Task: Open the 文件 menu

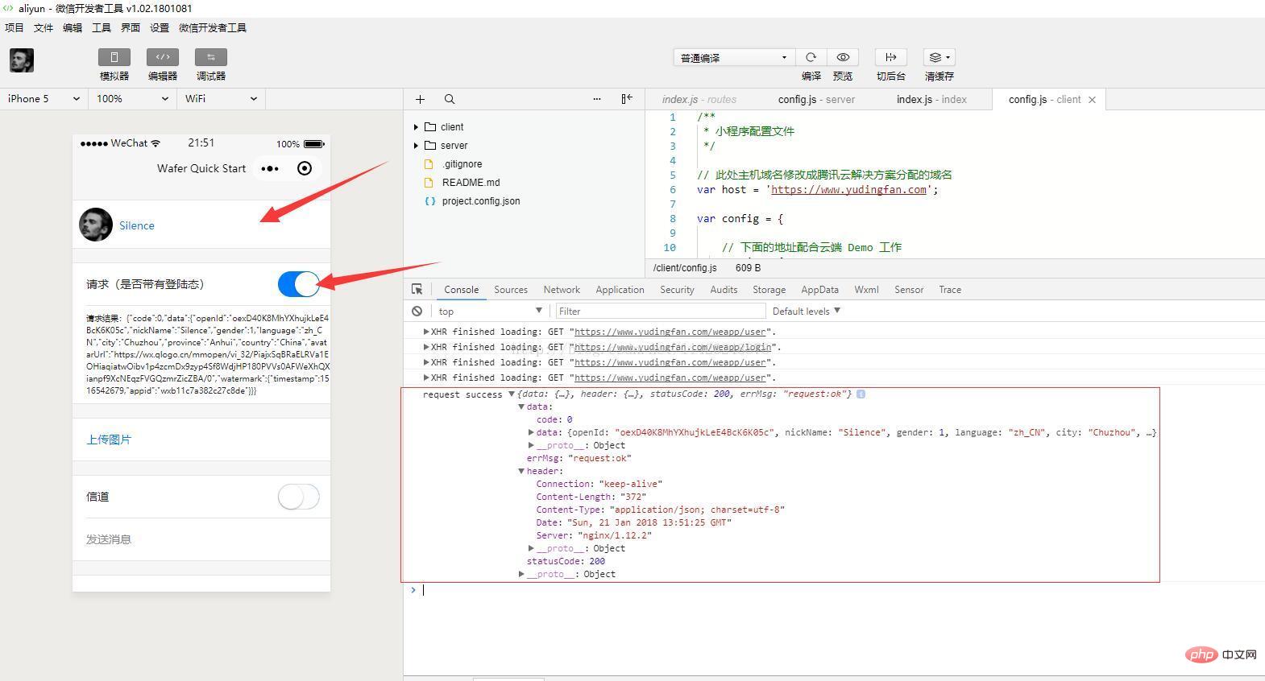Action: click(44, 27)
